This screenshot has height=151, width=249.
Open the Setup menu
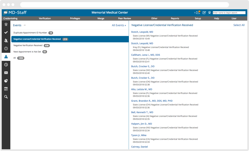click(x=198, y=18)
